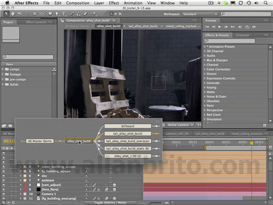
Task: Select the Selection arrow tool
Action: [x=7, y=14]
